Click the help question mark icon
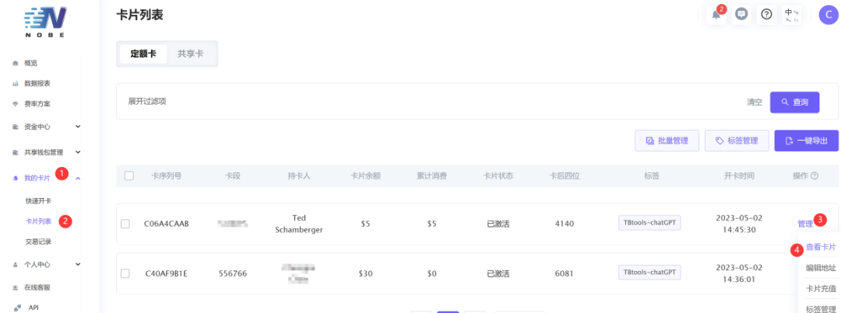Image resolution: width=841 pixels, height=313 pixels. coord(766,15)
